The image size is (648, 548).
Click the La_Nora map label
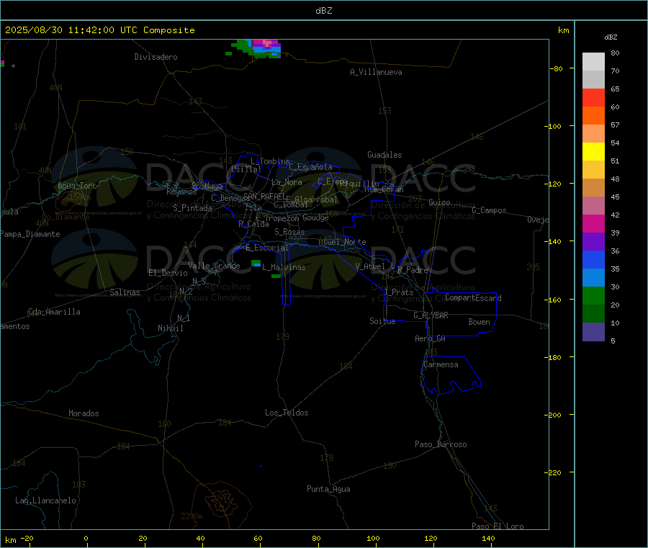[287, 182]
